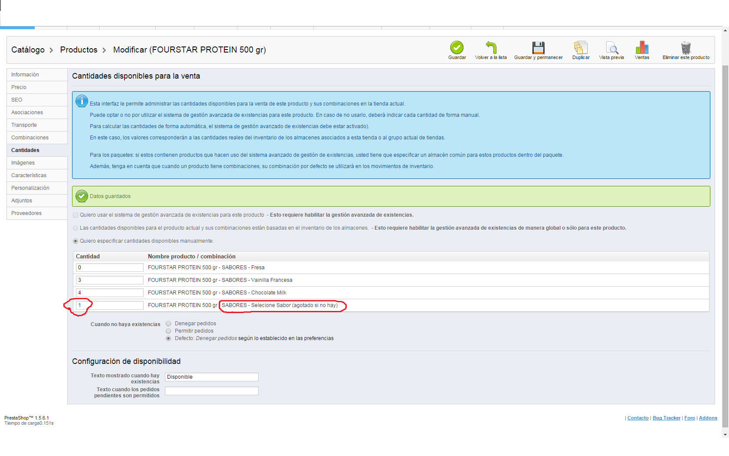Screen dimensions: 729x456
Task: Open the Adjuntos tab
Action: coord(37,201)
